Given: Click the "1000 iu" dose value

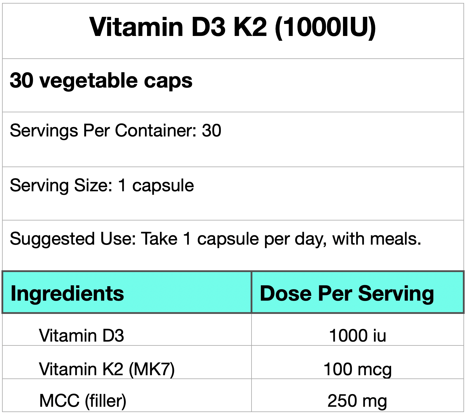Looking at the screenshot, I should point(357,335).
